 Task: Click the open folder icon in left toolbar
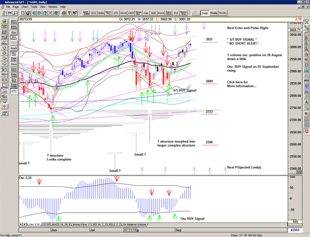4,21
